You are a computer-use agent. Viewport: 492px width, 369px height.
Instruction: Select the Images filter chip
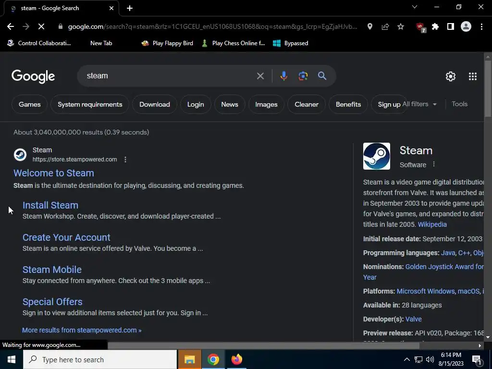click(266, 104)
